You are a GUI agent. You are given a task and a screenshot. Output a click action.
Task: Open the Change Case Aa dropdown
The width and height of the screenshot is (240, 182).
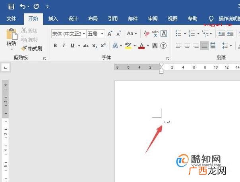coord(132,33)
